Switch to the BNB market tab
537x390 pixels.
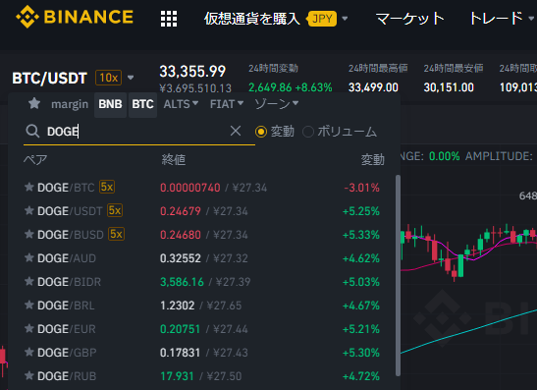(110, 104)
